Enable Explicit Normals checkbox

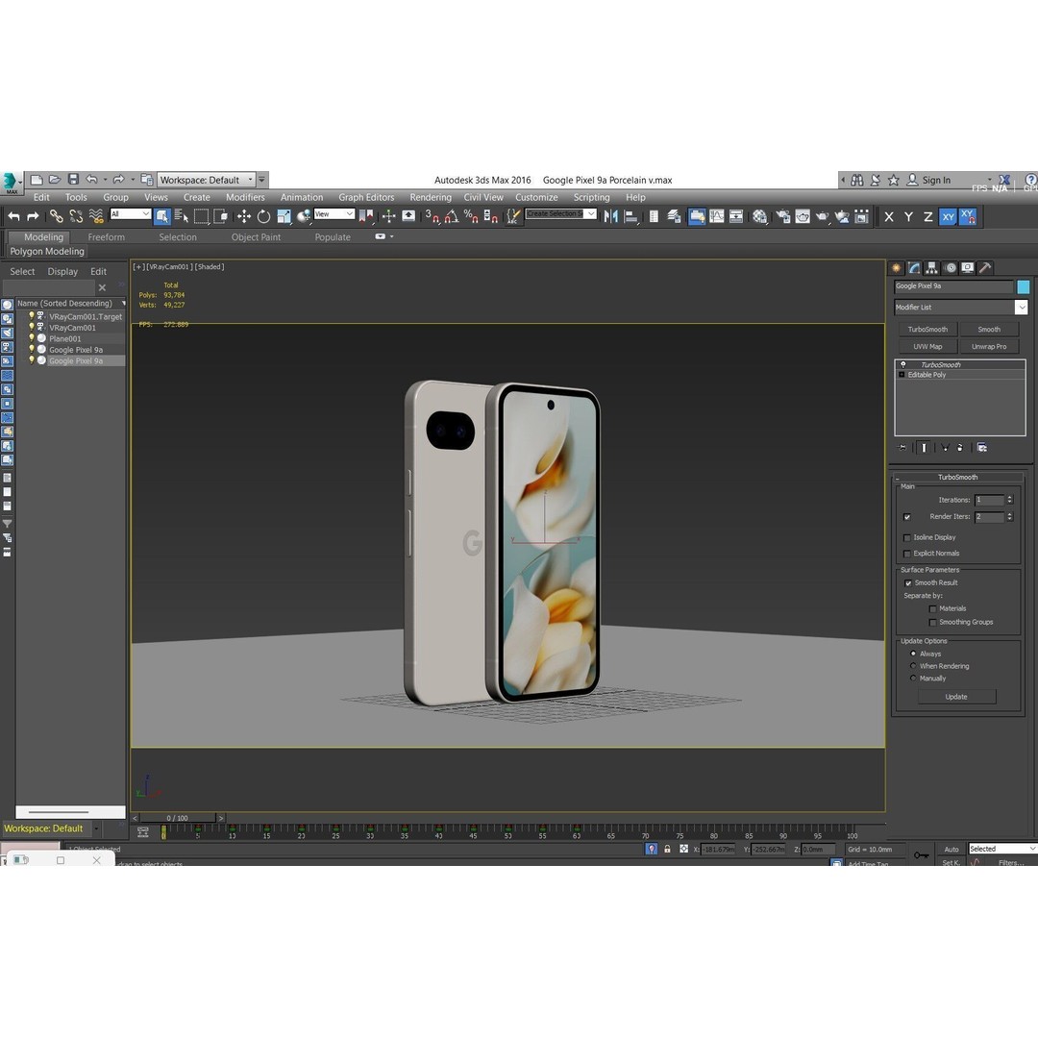[x=907, y=554]
